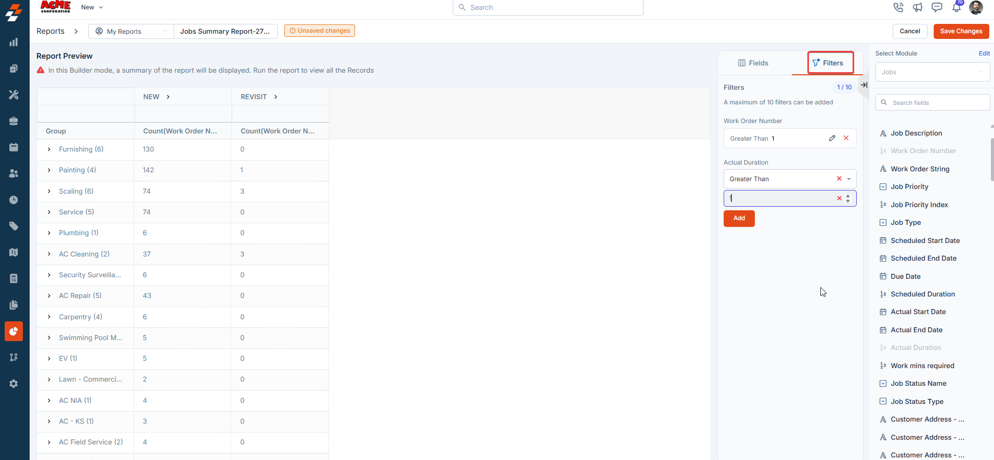Open the dashboard bar chart sidebar icon

click(14, 42)
